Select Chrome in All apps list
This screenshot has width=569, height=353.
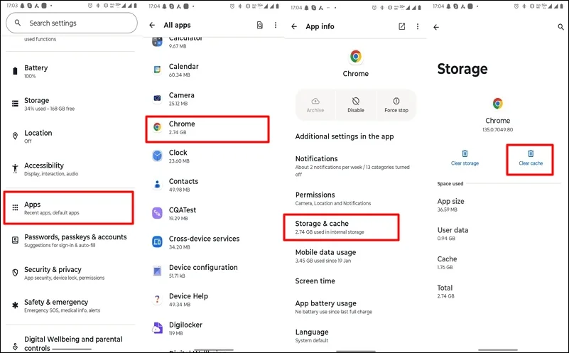pos(207,129)
